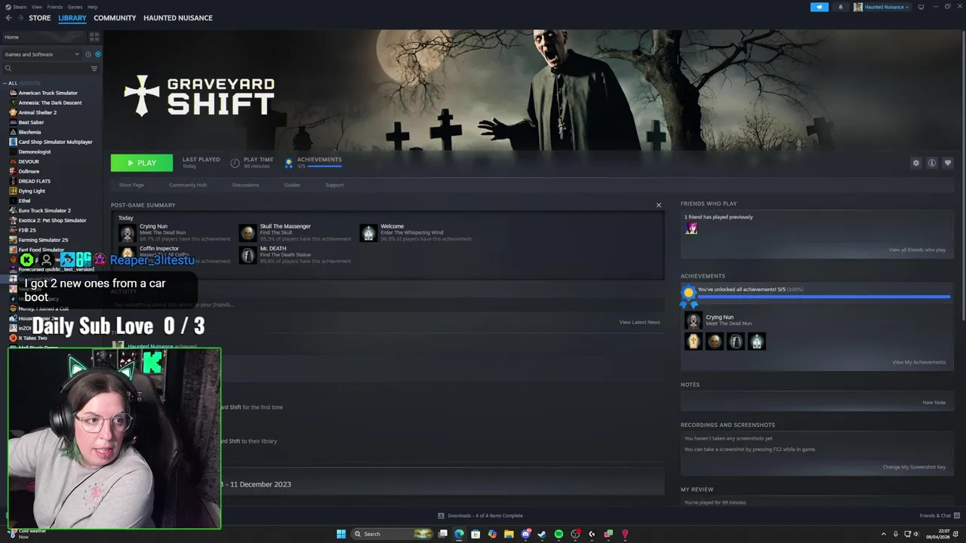Change My Screenshot Key
The image size is (966, 543).
914,467
